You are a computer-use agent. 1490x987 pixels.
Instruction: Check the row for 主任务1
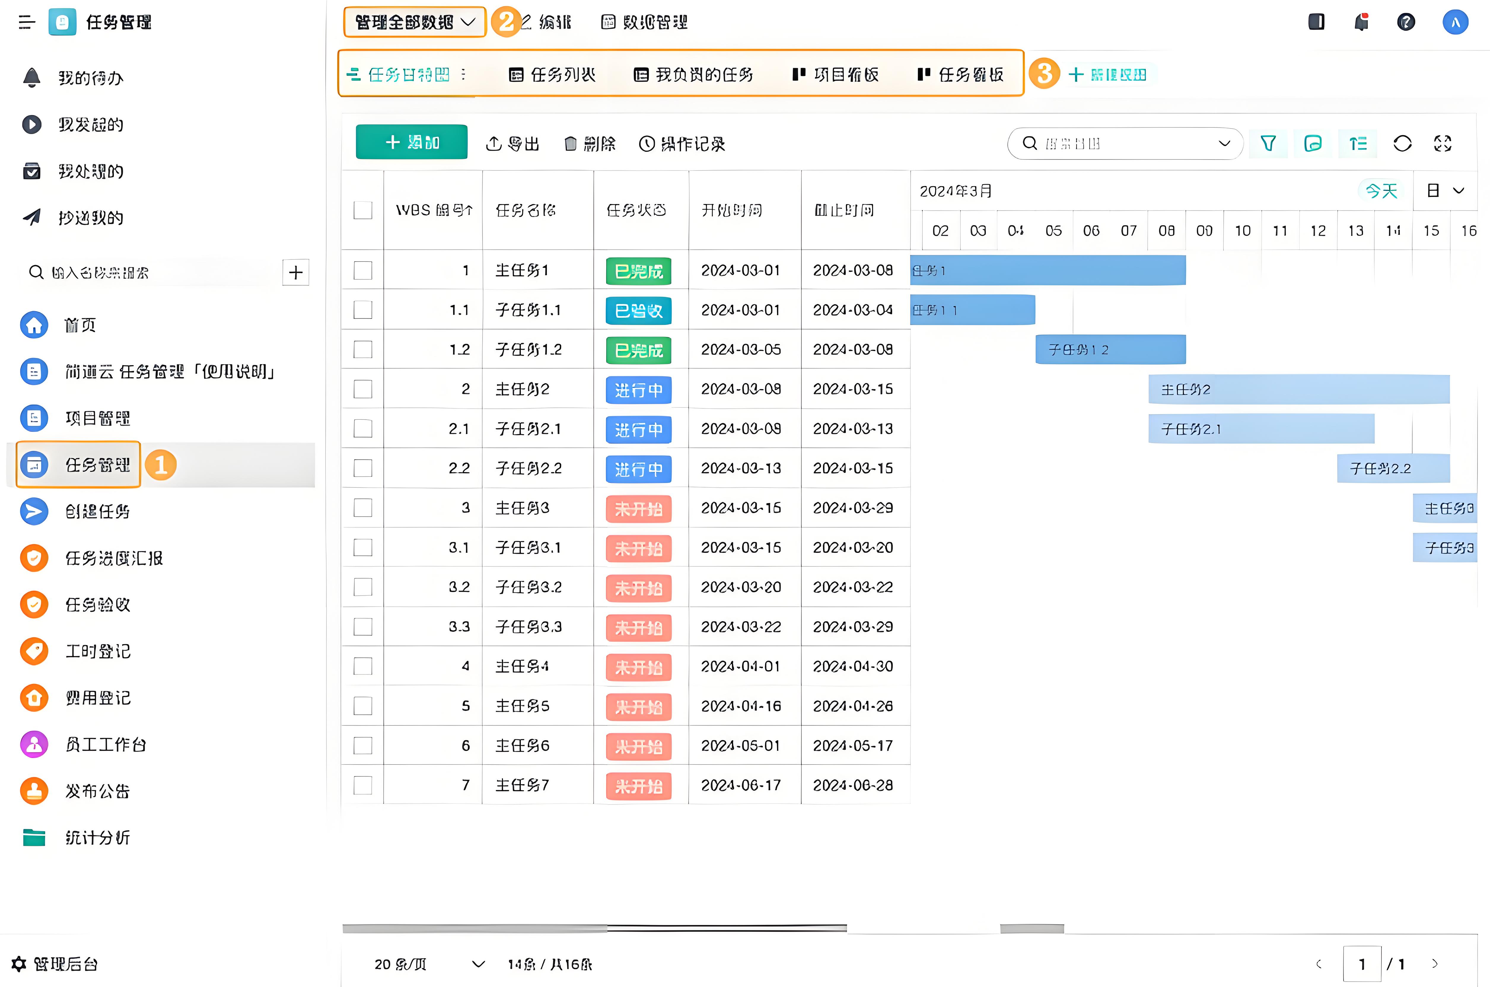click(363, 271)
